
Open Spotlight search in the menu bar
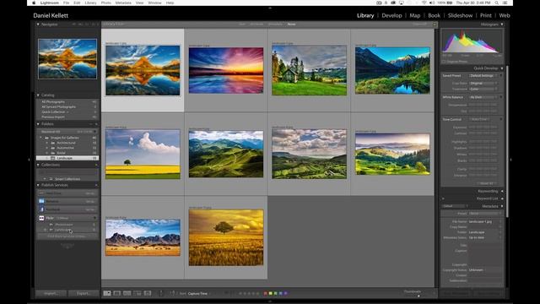(497, 3)
